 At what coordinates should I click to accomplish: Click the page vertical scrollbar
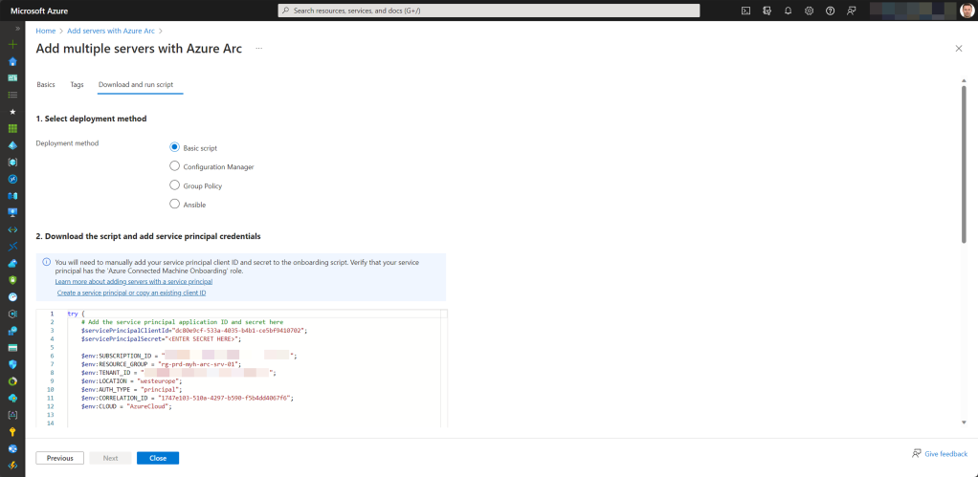(965, 163)
